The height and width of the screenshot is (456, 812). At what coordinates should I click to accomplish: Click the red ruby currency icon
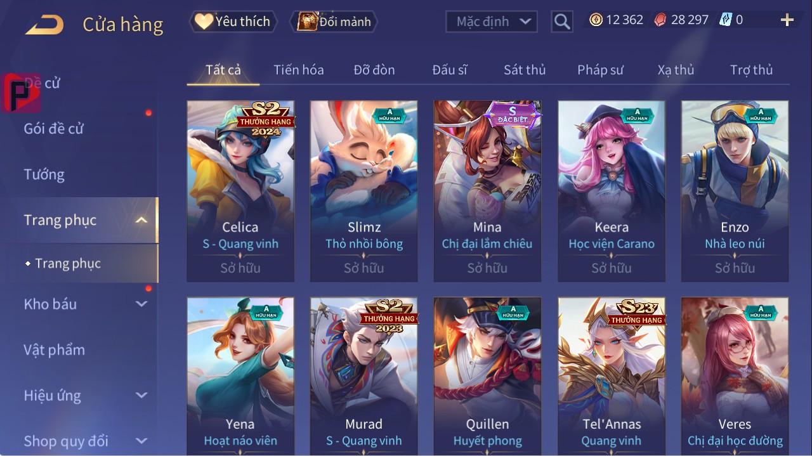(660, 20)
